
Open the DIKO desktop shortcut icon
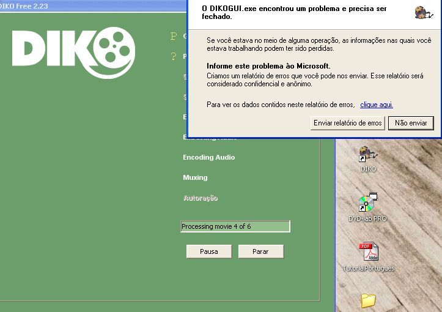coord(367,154)
